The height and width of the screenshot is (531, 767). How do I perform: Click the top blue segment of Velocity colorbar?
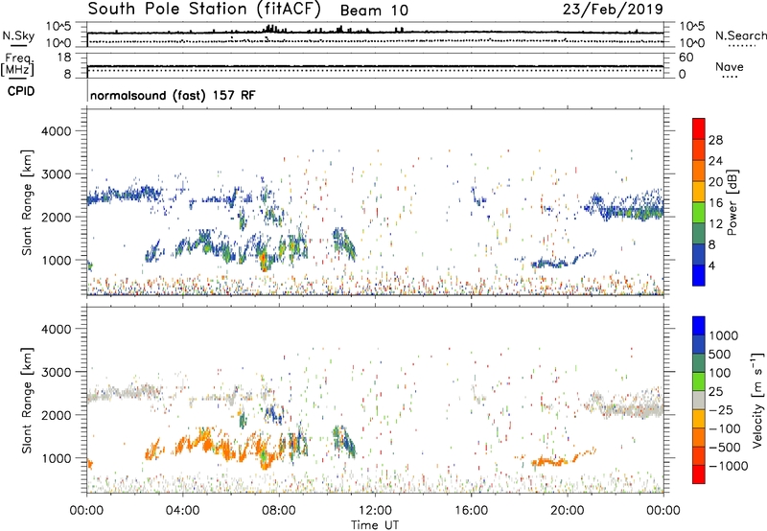pos(699,326)
